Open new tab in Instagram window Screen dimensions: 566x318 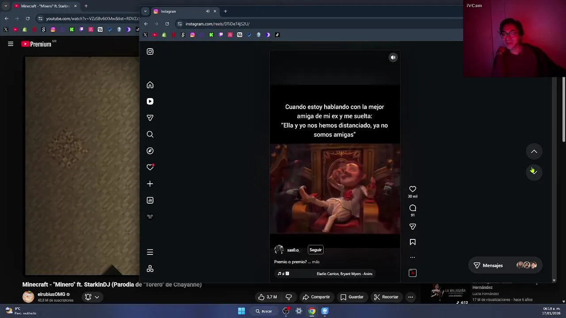point(226,11)
